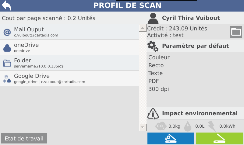
Task: Choose the Folder scan profile row
Action: (x=69, y=63)
